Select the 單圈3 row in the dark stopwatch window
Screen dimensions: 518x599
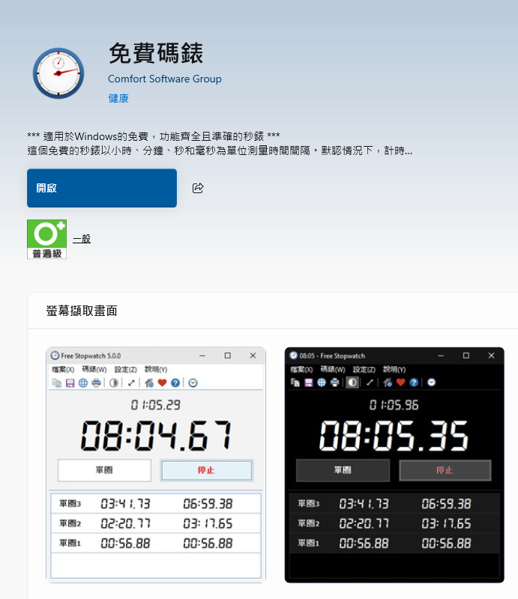(x=394, y=503)
